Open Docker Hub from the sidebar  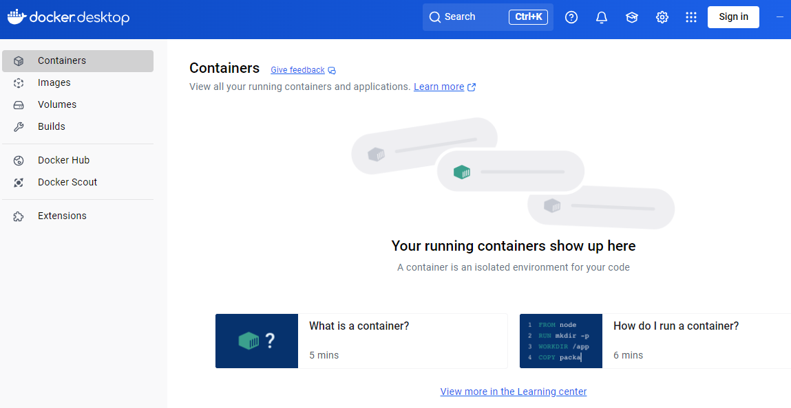pos(78,161)
